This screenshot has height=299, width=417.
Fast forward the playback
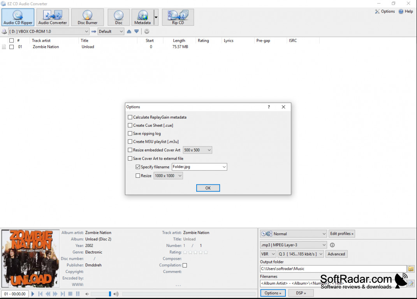pos(55,294)
